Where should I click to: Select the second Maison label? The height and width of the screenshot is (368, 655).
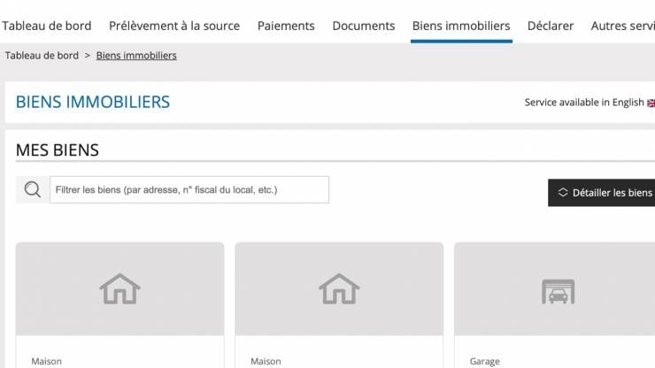266,361
